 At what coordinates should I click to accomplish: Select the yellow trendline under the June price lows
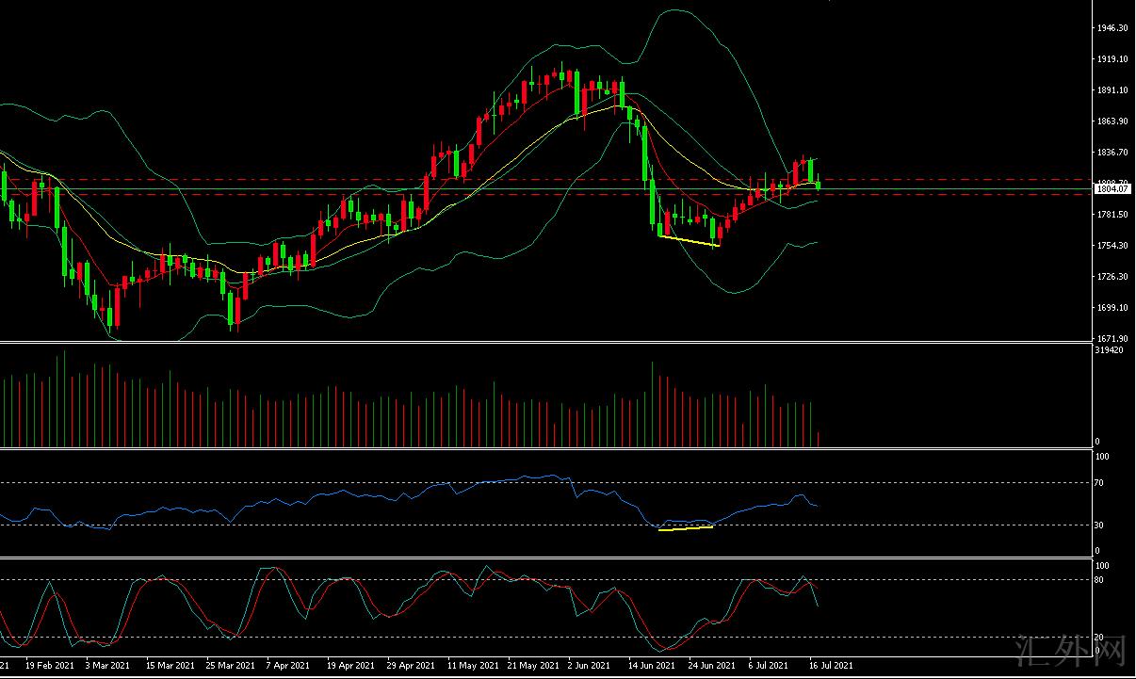[x=689, y=241]
